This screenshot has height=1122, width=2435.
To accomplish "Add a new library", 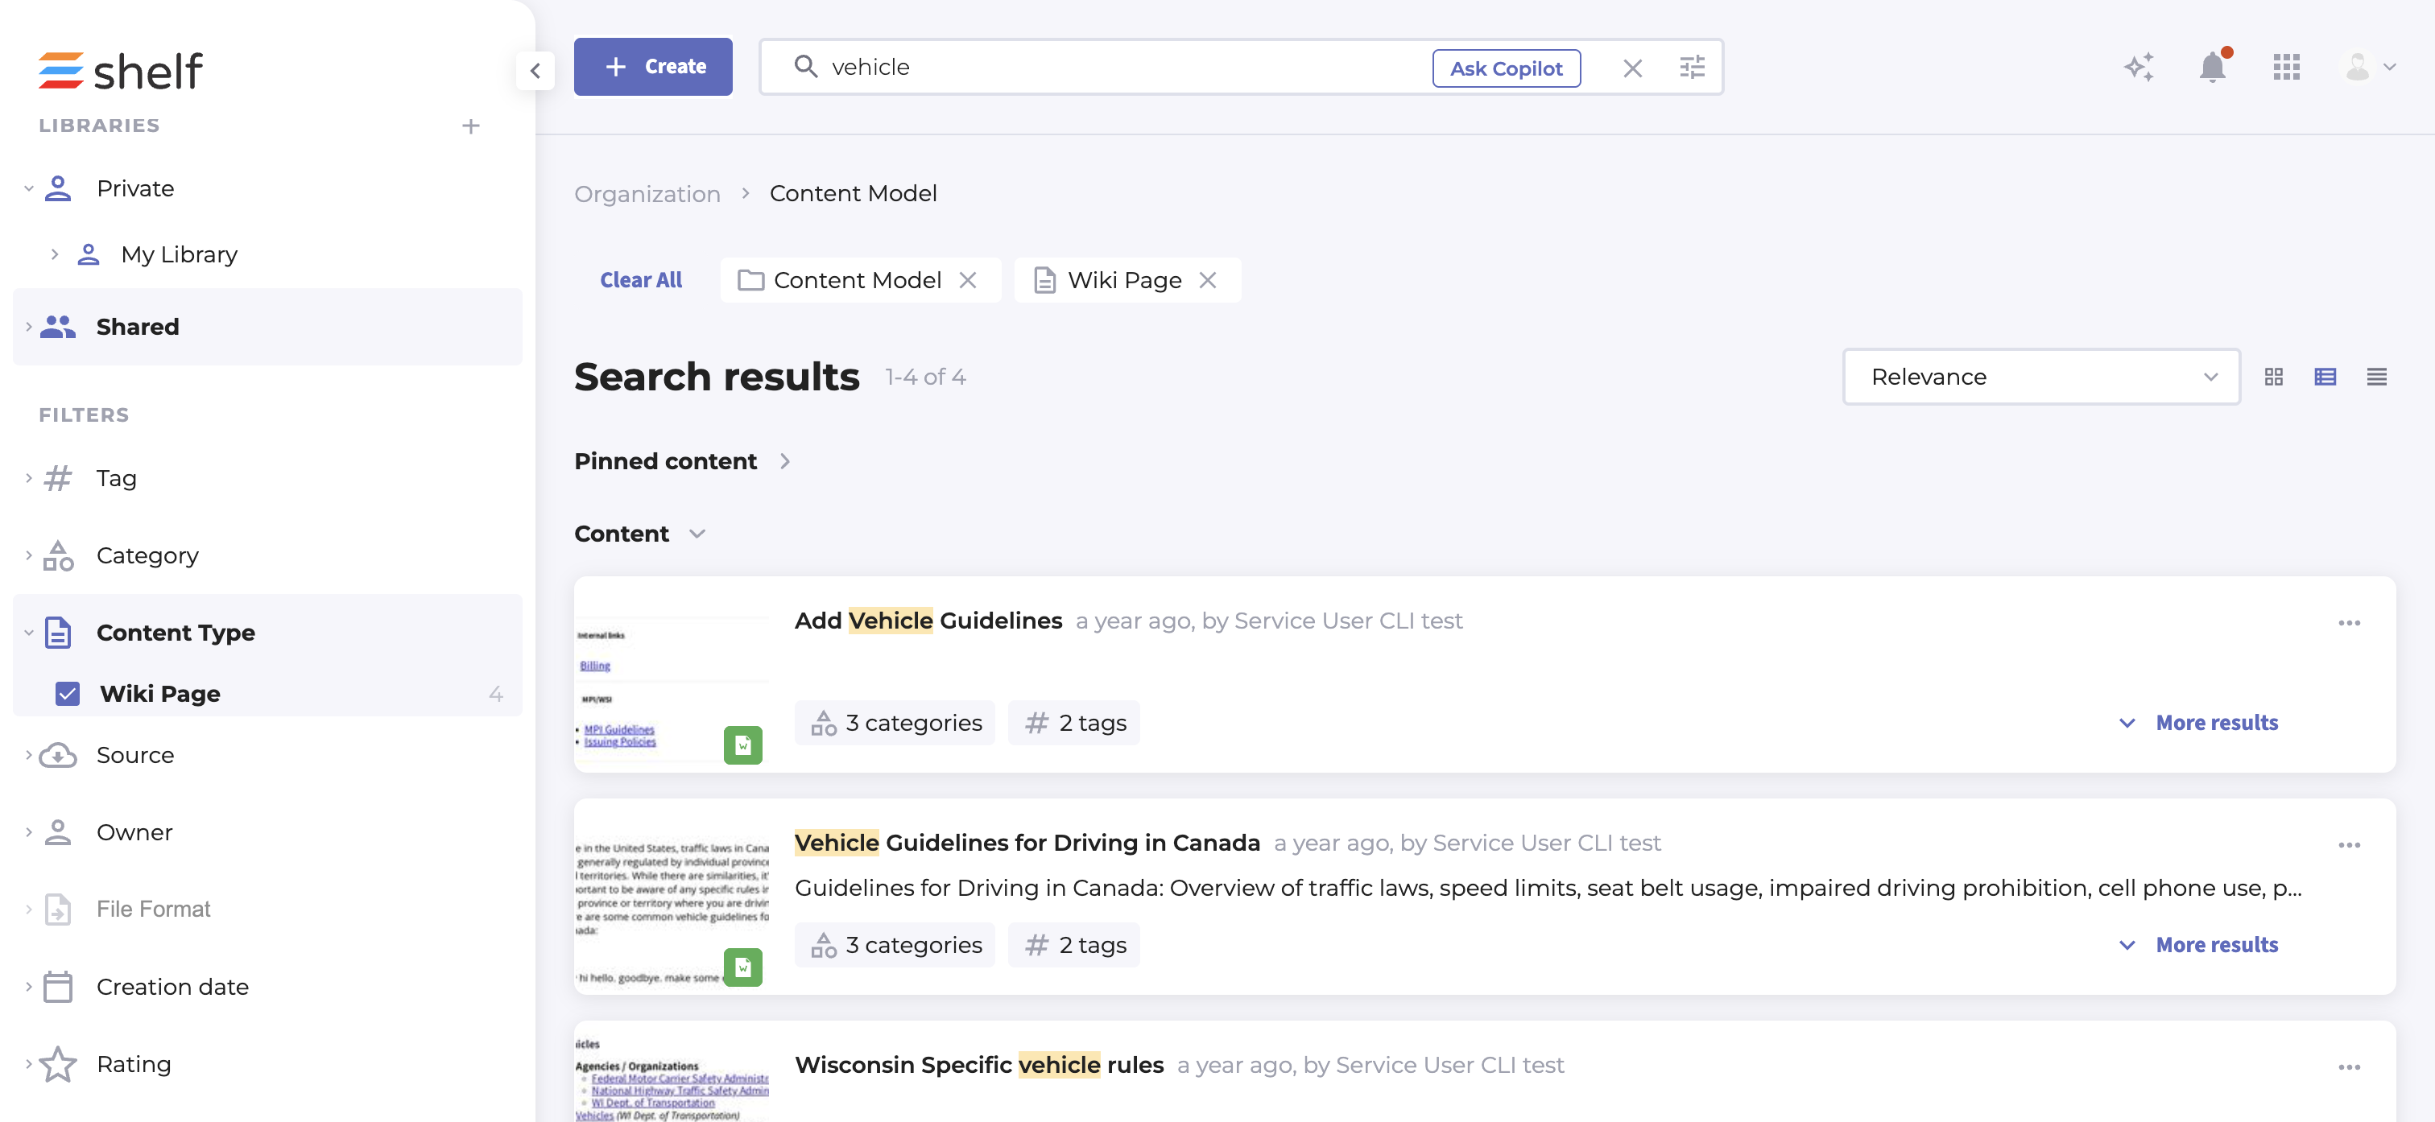I will tap(471, 126).
